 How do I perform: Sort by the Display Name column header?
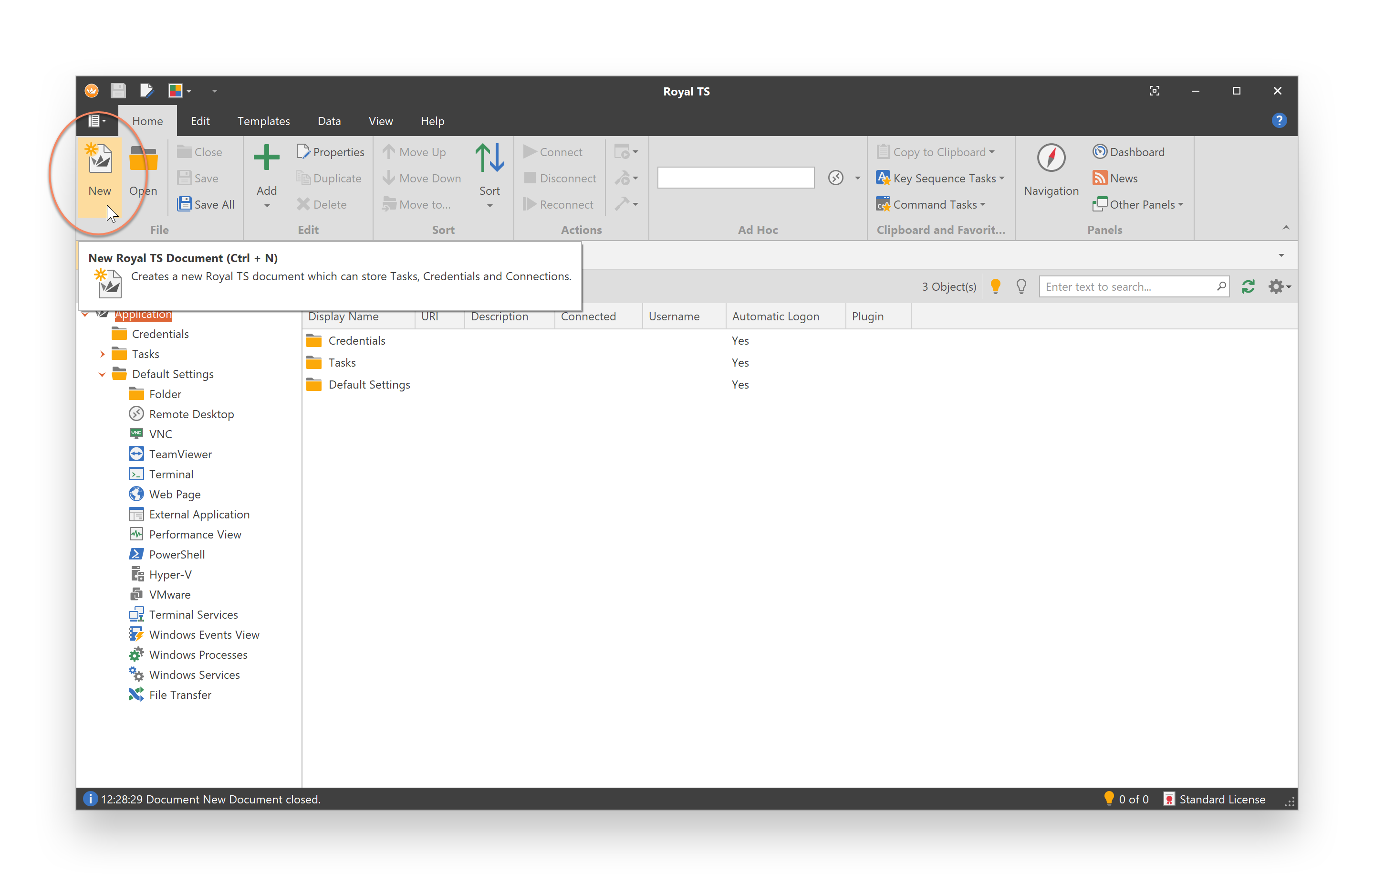(359, 316)
